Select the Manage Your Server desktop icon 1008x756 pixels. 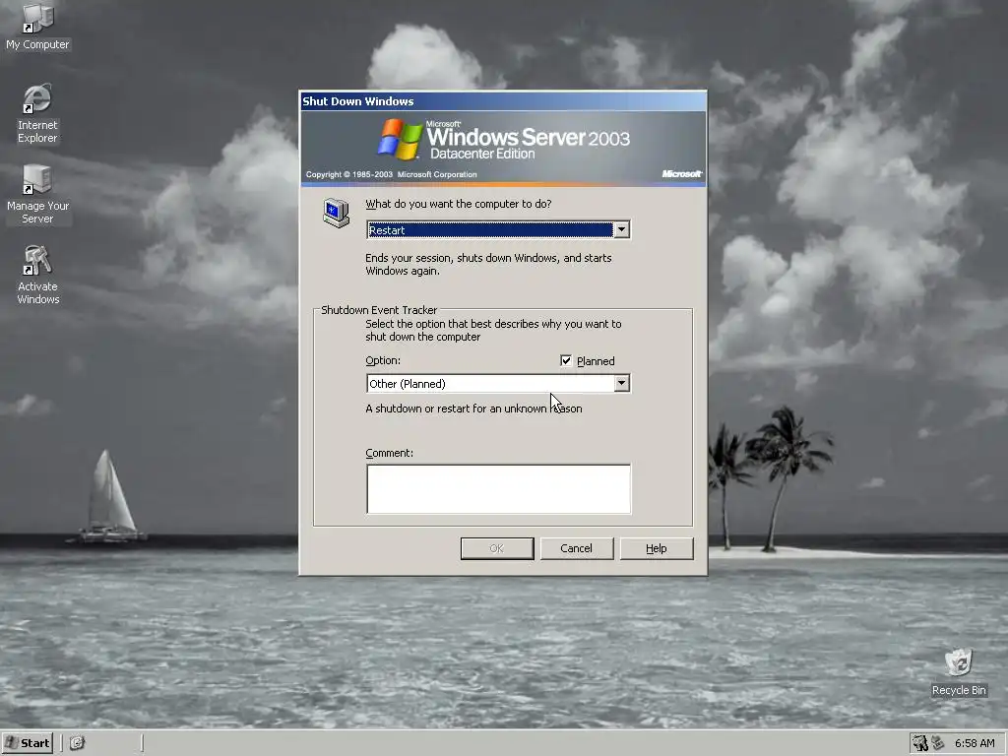point(37,195)
